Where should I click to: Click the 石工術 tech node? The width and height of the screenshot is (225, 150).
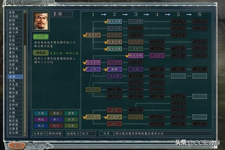114,76
